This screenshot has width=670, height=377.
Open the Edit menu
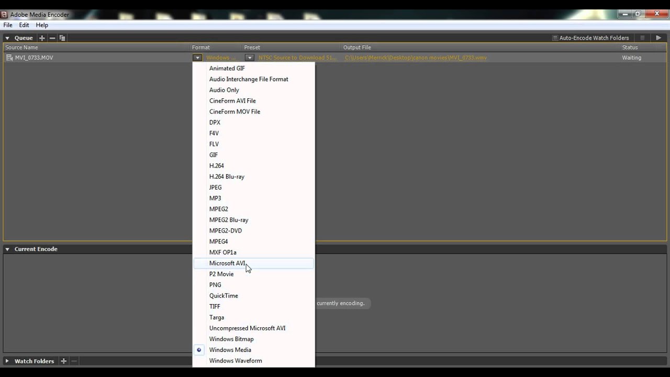[24, 25]
